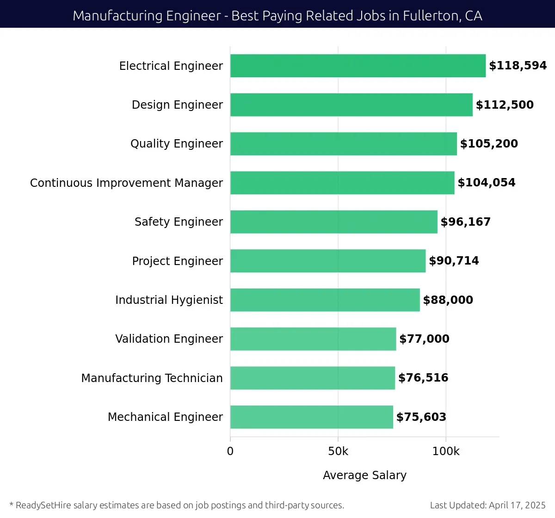The height and width of the screenshot is (518, 555).
Task: Click the $76,516 salary value
Action: tap(423, 378)
